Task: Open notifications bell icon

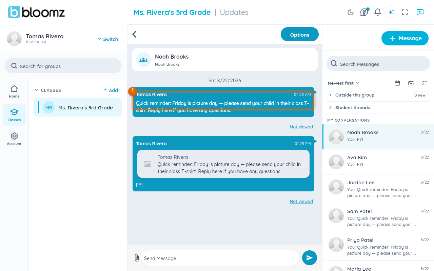Action: tap(378, 13)
